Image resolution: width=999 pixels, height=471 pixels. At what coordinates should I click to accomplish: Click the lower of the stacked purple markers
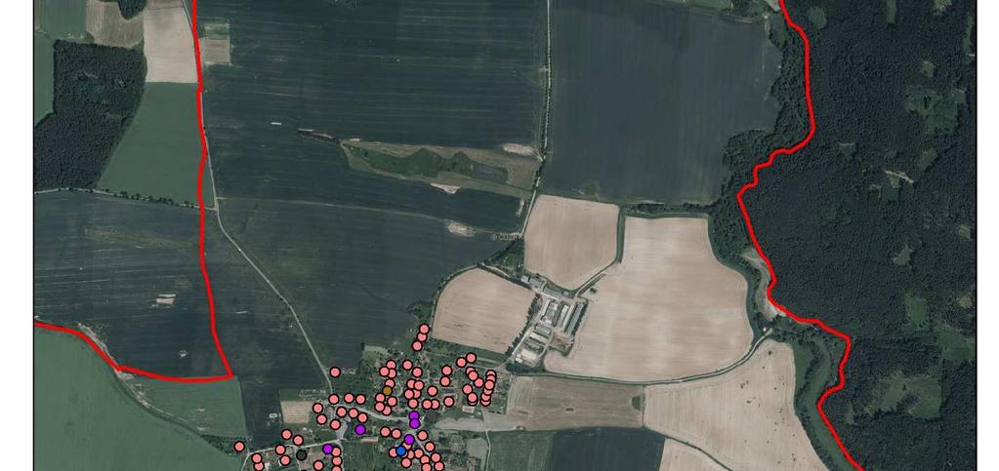click(x=415, y=423)
